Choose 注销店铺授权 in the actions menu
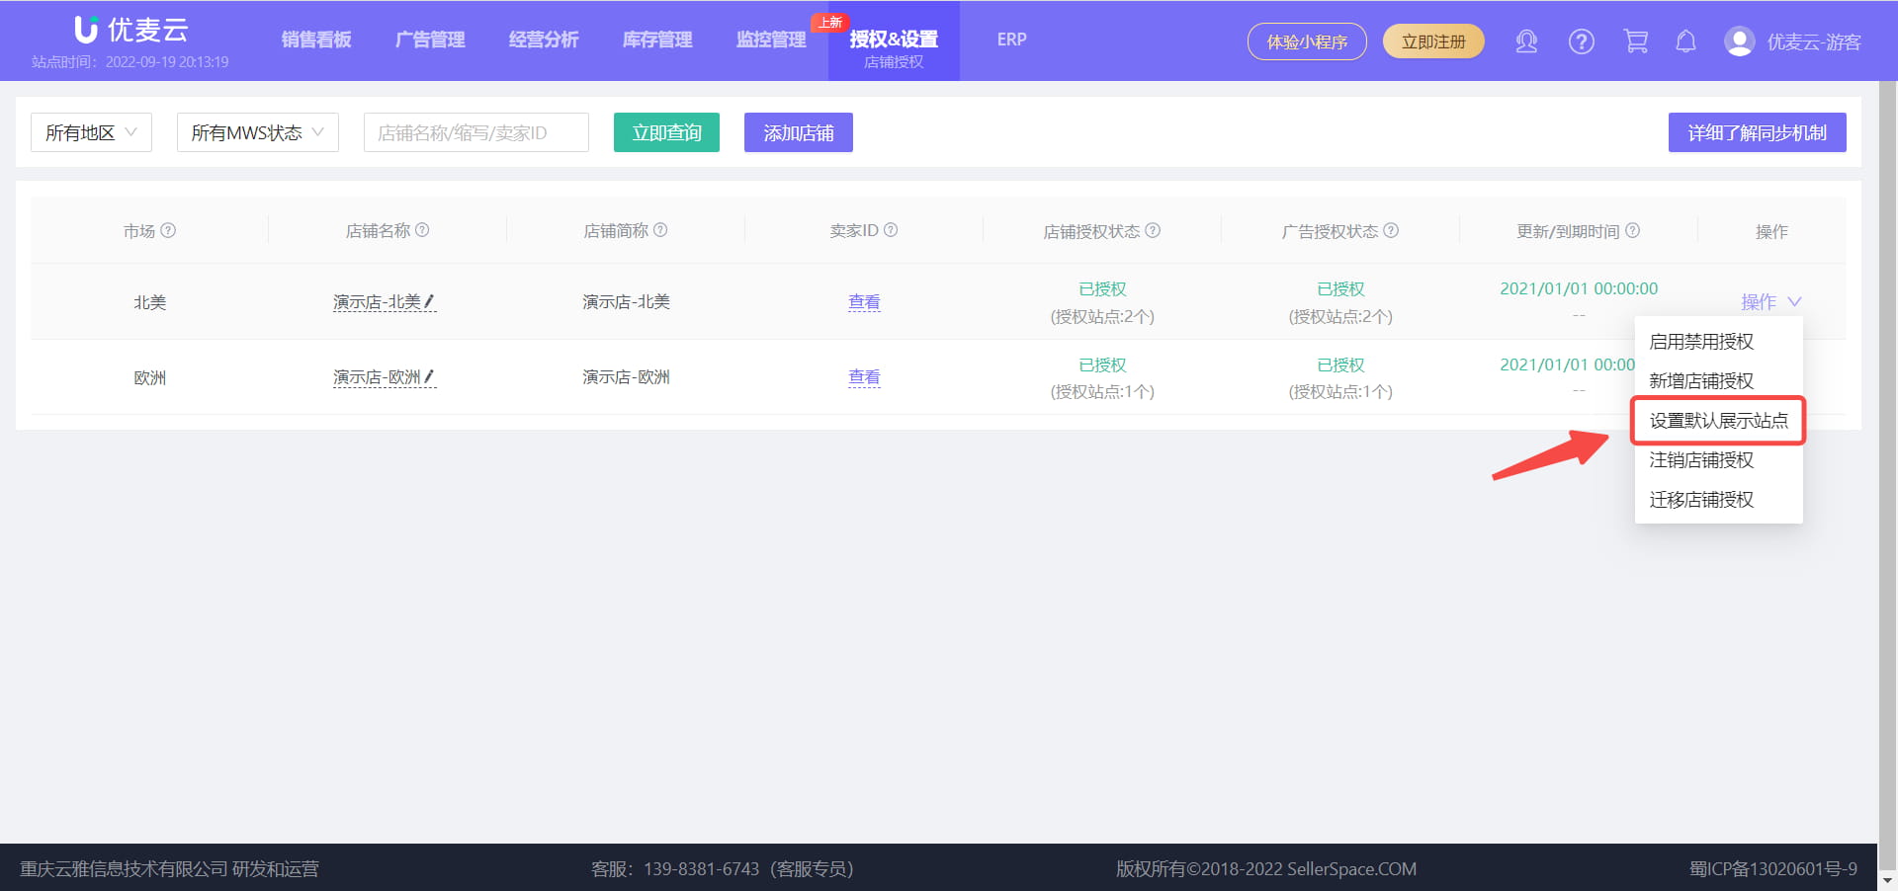The height and width of the screenshot is (891, 1898). 1701,460
